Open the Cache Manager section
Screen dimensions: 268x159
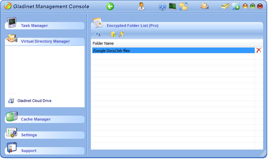(45, 119)
